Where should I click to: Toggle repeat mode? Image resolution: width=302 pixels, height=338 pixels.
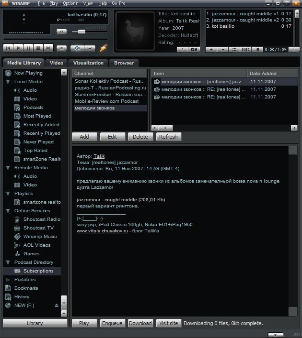[90, 48]
